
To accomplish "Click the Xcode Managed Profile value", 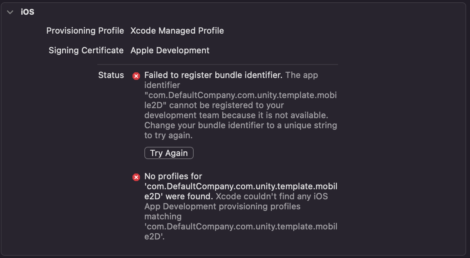I will (x=177, y=31).
